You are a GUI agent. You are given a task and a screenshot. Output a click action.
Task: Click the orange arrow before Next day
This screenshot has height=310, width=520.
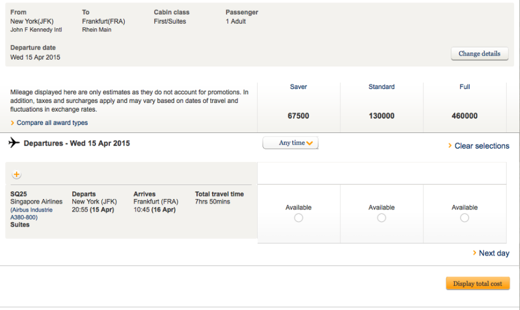(x=474, y=253)
